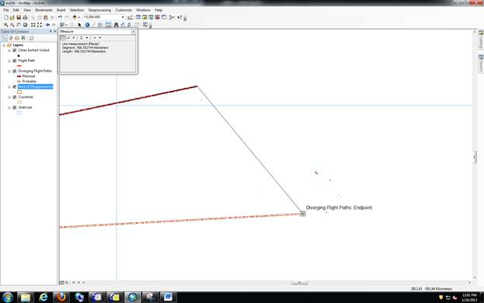
Task: Select Measure Line tool in Measure window
Action: tap(63, 37)
